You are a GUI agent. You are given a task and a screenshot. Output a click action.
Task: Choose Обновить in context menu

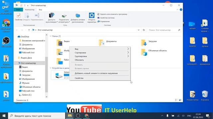coord(100,60)
